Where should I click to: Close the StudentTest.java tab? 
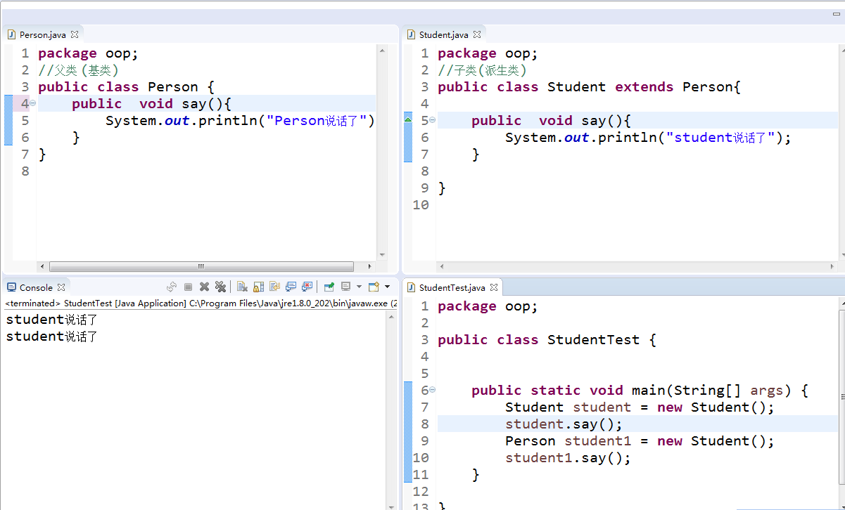[494, 287]
